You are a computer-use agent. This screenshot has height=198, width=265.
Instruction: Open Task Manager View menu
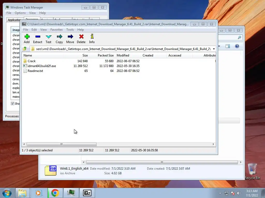pyautogui.click(x=32, y=13)
